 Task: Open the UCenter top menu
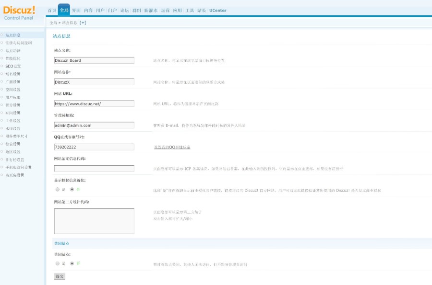coord(217,11)
